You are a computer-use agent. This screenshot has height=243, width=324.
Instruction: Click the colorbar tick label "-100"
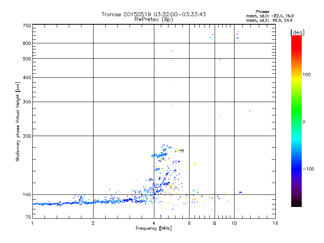[x=308, y=169]
